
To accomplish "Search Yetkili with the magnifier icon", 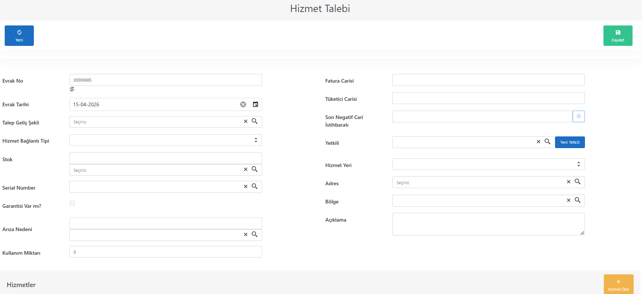I will click(x=547, y=142).
